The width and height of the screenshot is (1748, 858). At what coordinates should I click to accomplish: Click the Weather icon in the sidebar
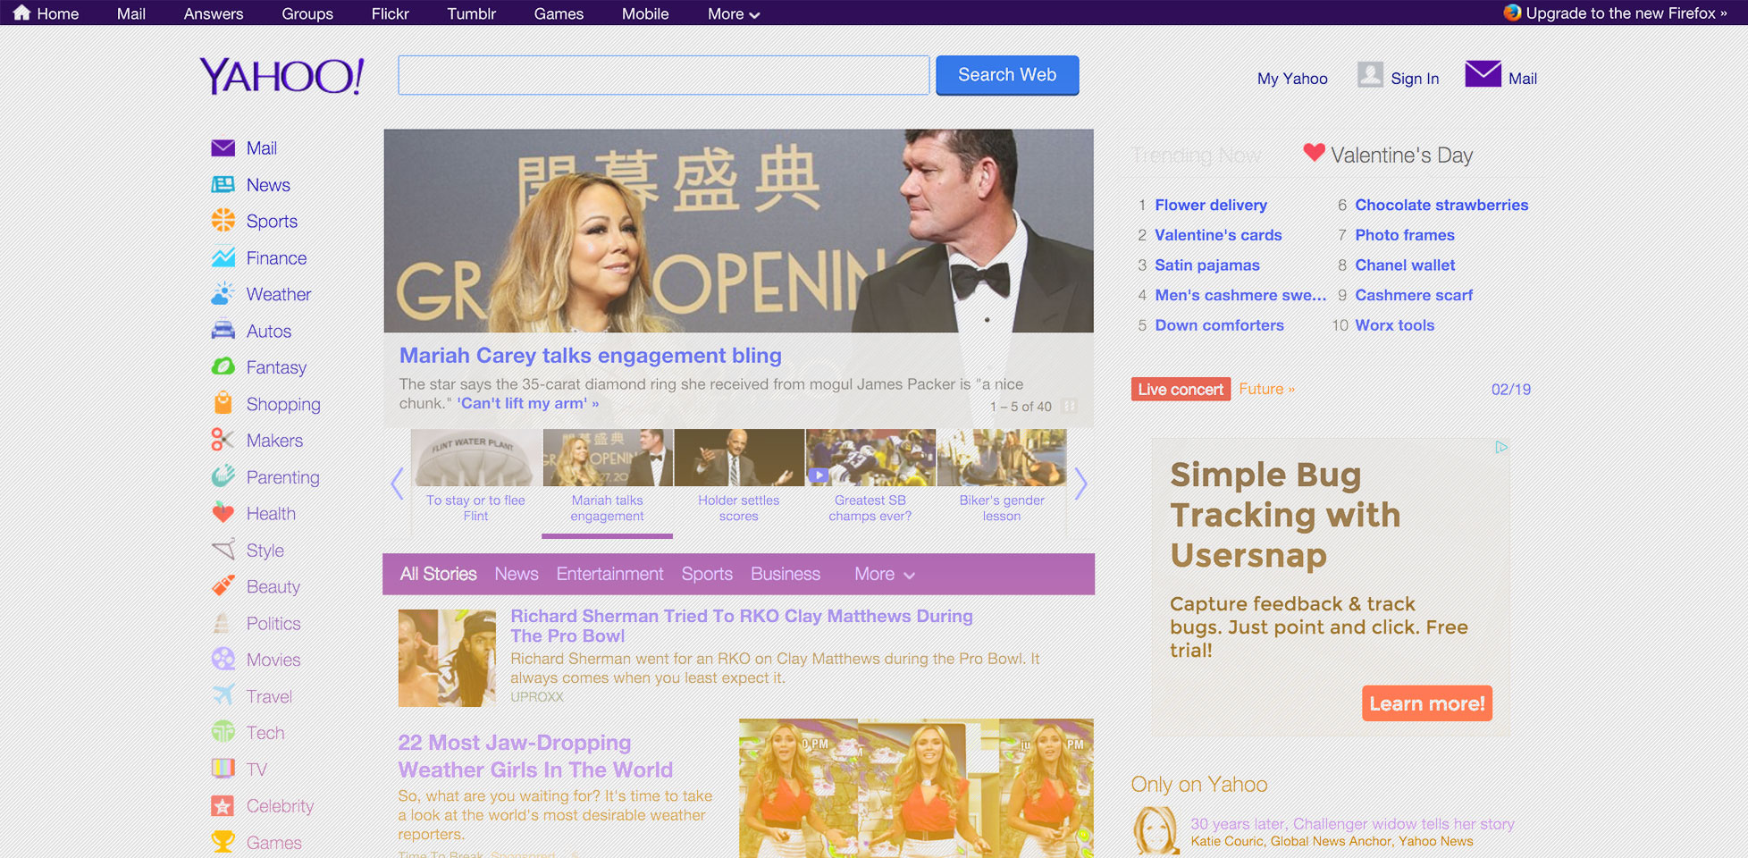coord(223,294)
